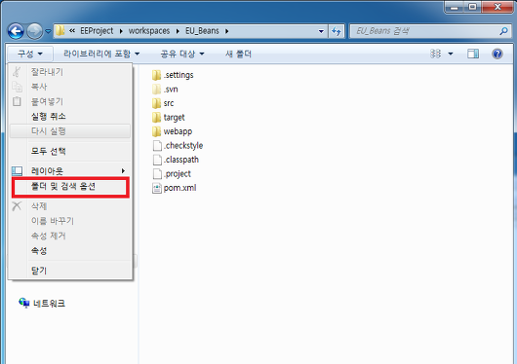The height and width of the screenshot is (364, 517).
Task: Click the .project file name
Action: 178,174
